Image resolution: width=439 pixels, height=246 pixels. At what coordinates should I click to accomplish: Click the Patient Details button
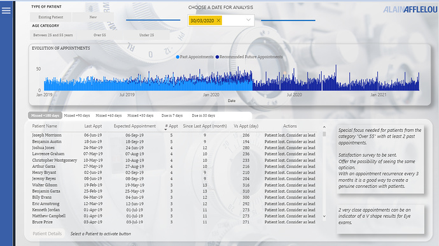pos(47,234)
